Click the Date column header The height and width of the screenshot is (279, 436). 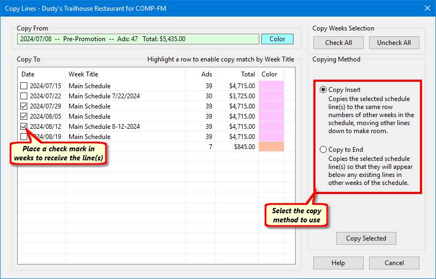[41, 74]
